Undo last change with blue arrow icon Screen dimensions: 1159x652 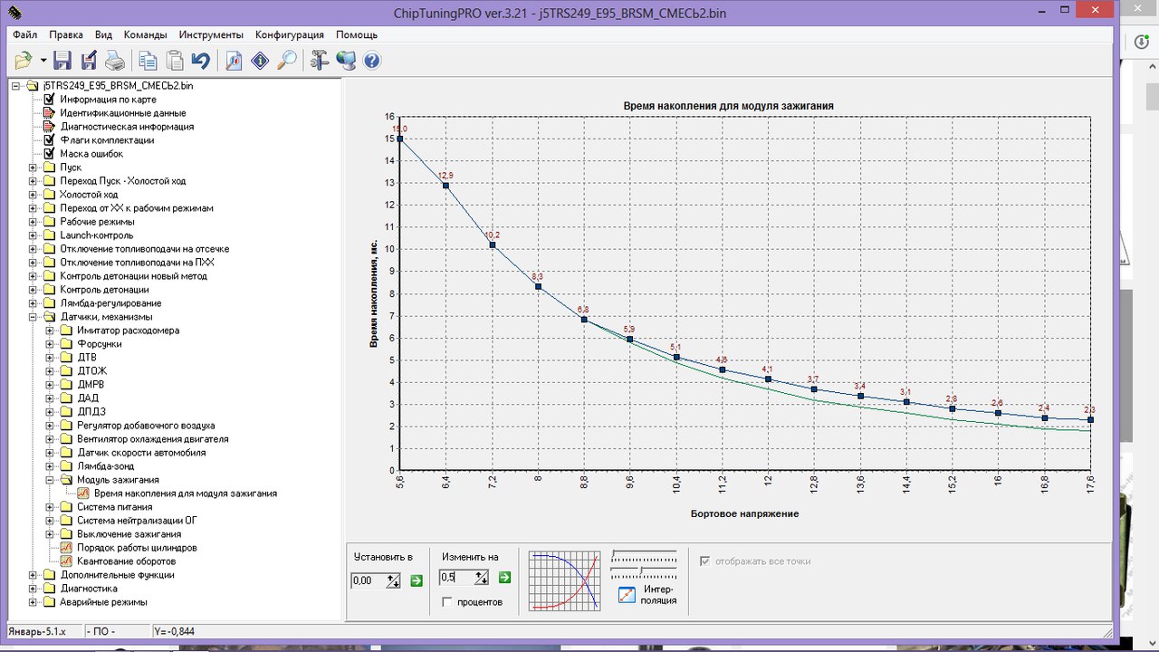200,61
